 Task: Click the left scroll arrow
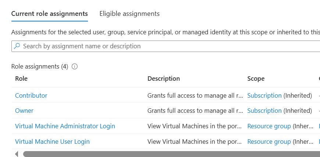17,154
